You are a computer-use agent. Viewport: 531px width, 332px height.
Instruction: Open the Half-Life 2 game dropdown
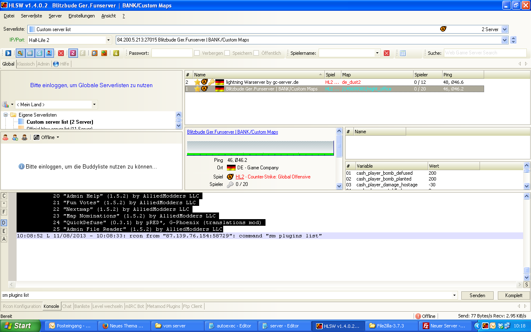pyautogui.click(x=109, y=40)
